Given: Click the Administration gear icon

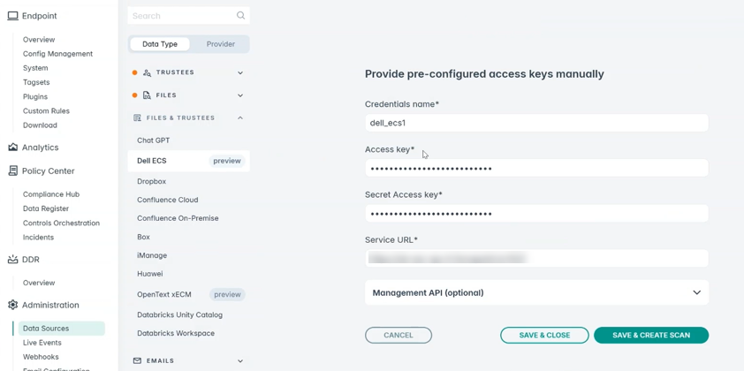Looking at the screenshot, I should pos(12,305).
